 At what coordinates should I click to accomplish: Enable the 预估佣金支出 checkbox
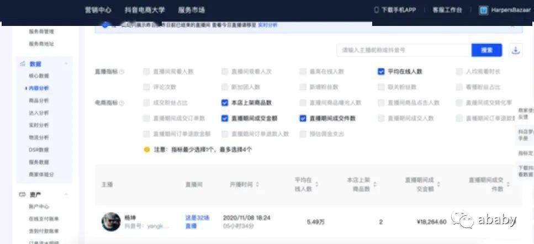303,134
